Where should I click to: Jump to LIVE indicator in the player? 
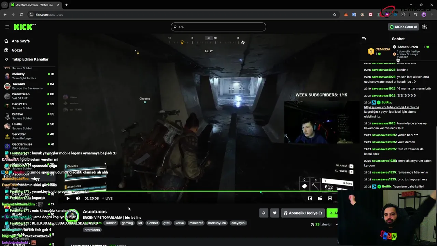[107, 199]
